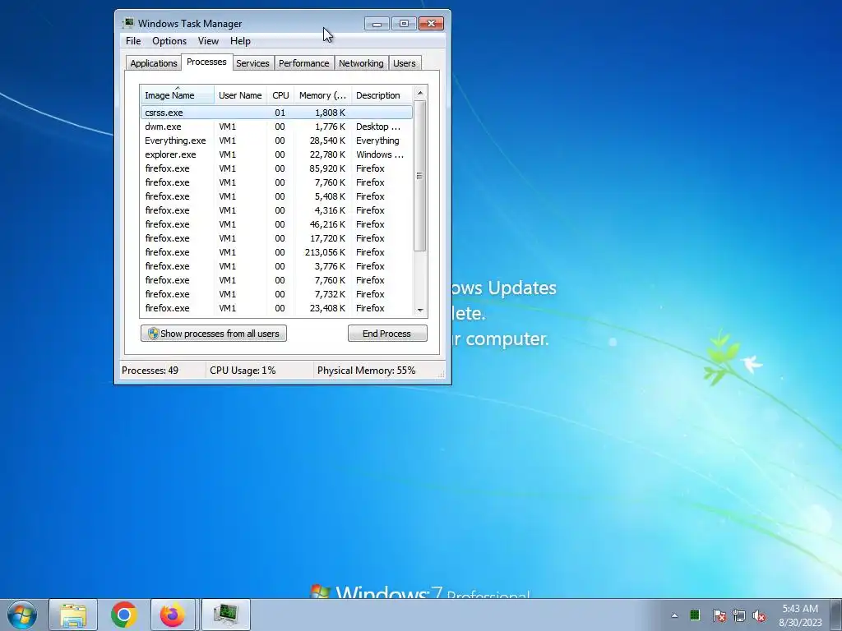
Task: Click the CPU Usage: 1% status entry
Action: [x=259, y=371]
